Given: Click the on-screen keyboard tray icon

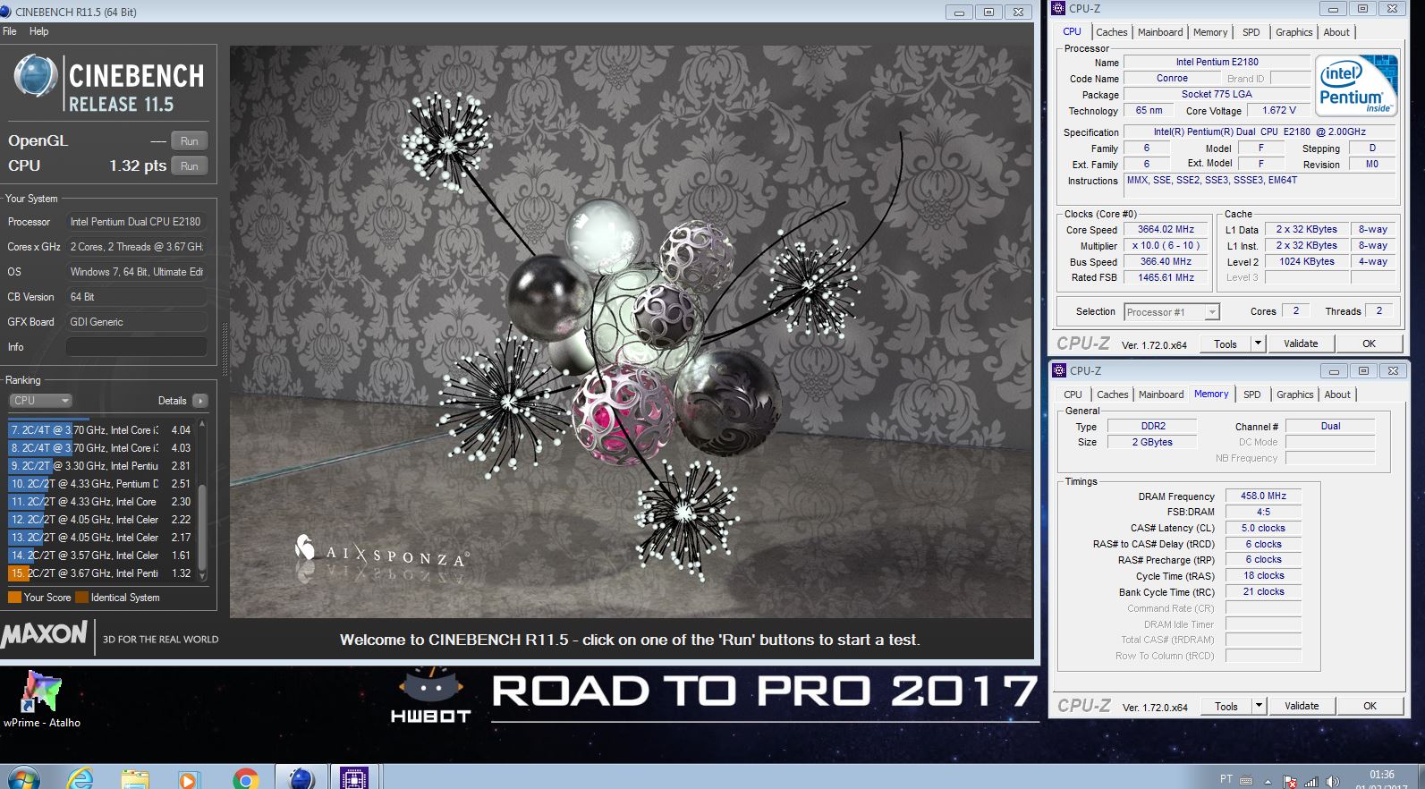Looking at the screenshot, I should click(x=1247, y=780).
